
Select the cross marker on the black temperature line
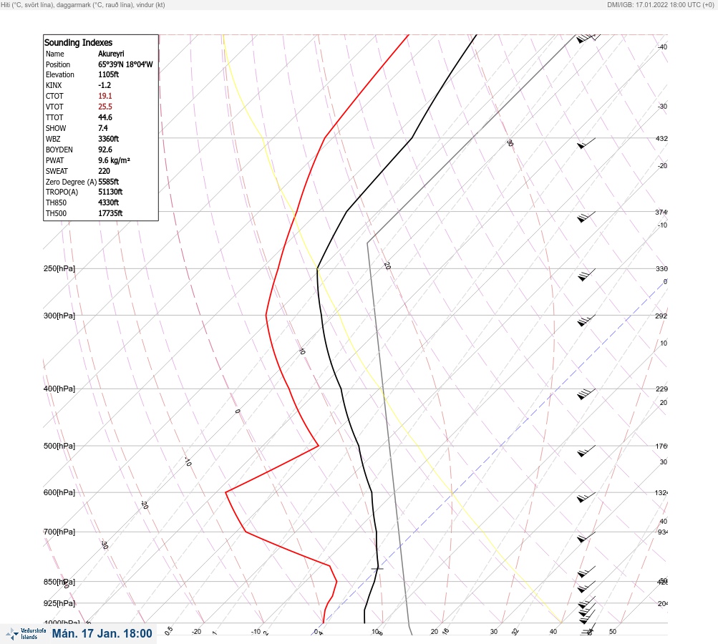click(377, 568)
